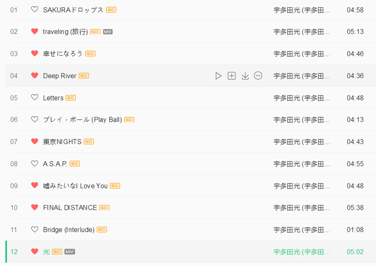Image resolution: width=376 pixels, height=266 pixels.
Task: Click SQ badge on Letters
Action: [x=70, y=98]
